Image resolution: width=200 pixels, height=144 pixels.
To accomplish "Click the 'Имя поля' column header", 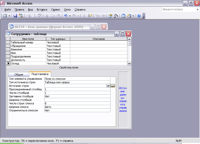I will (x=28, y=39).
